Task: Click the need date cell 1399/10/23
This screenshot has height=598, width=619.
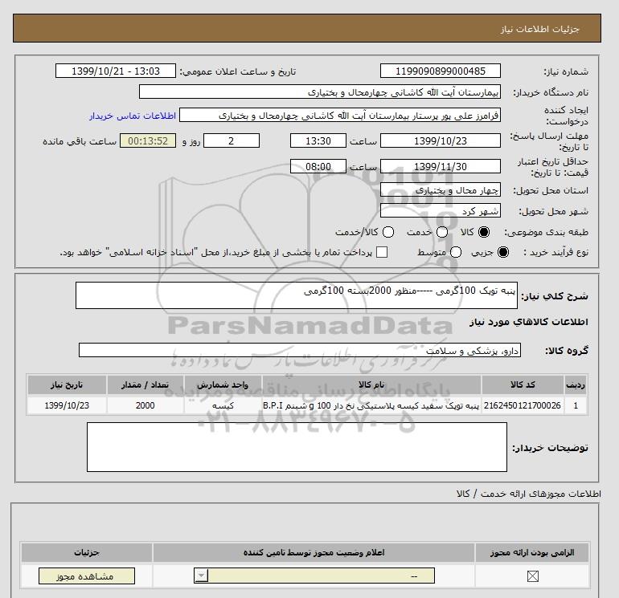Action: pos(67,405)
